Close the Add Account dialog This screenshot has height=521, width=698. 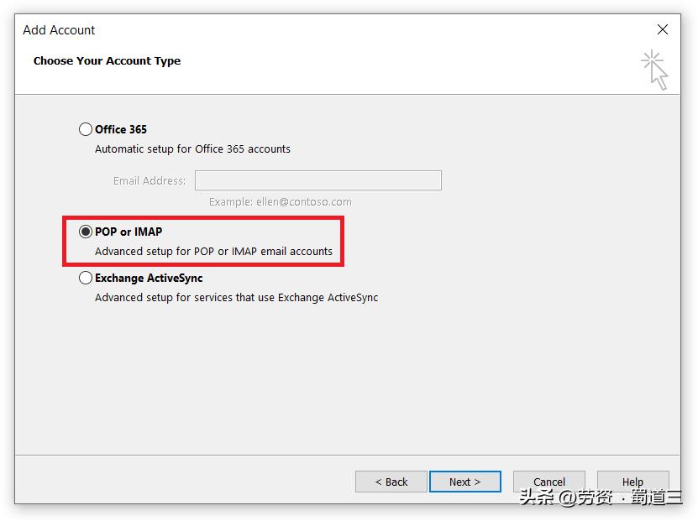(662, 29)
